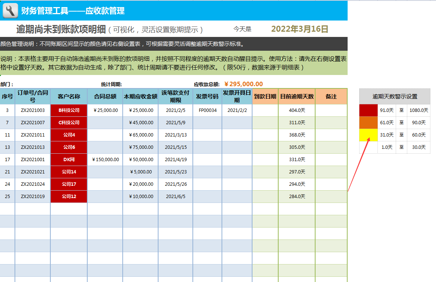Select the orange warning color swatch
Screen dimensions: 436x282
tap(368, 123)
